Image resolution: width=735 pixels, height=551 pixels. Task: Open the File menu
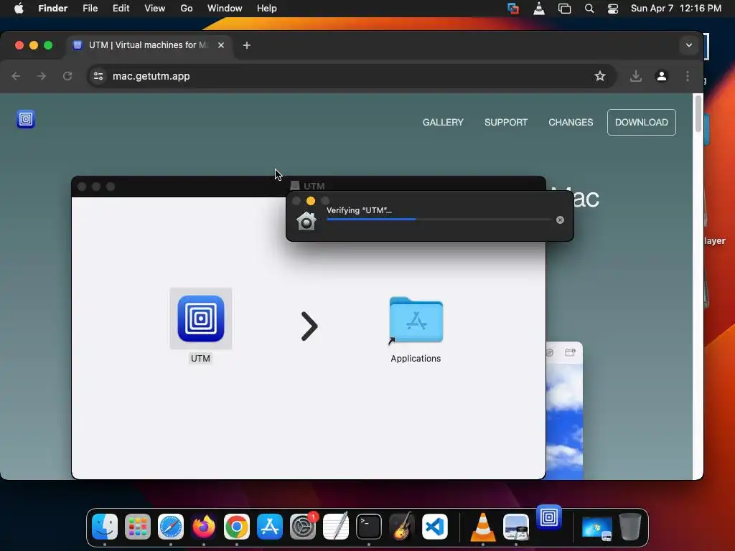tap(90, 9)
